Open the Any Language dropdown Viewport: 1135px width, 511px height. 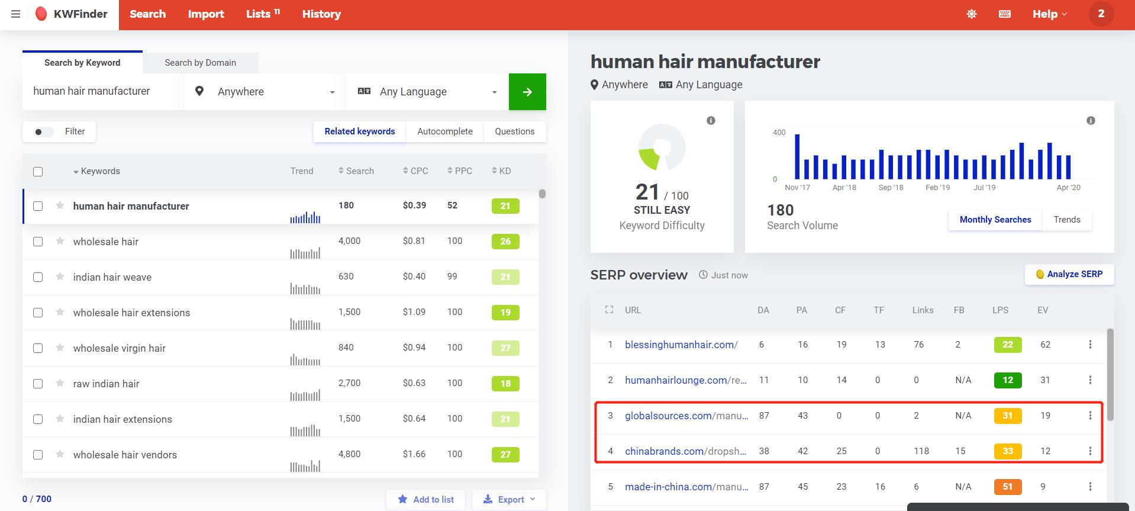427,92
